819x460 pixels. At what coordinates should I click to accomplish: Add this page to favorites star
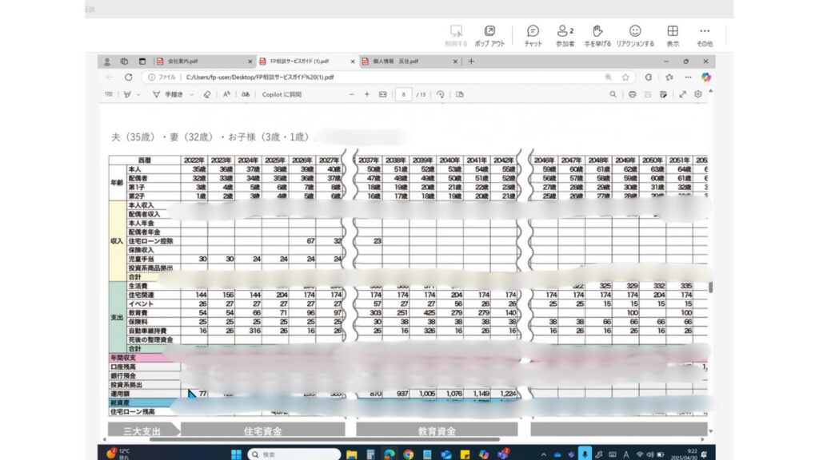(x=625, y=77)
